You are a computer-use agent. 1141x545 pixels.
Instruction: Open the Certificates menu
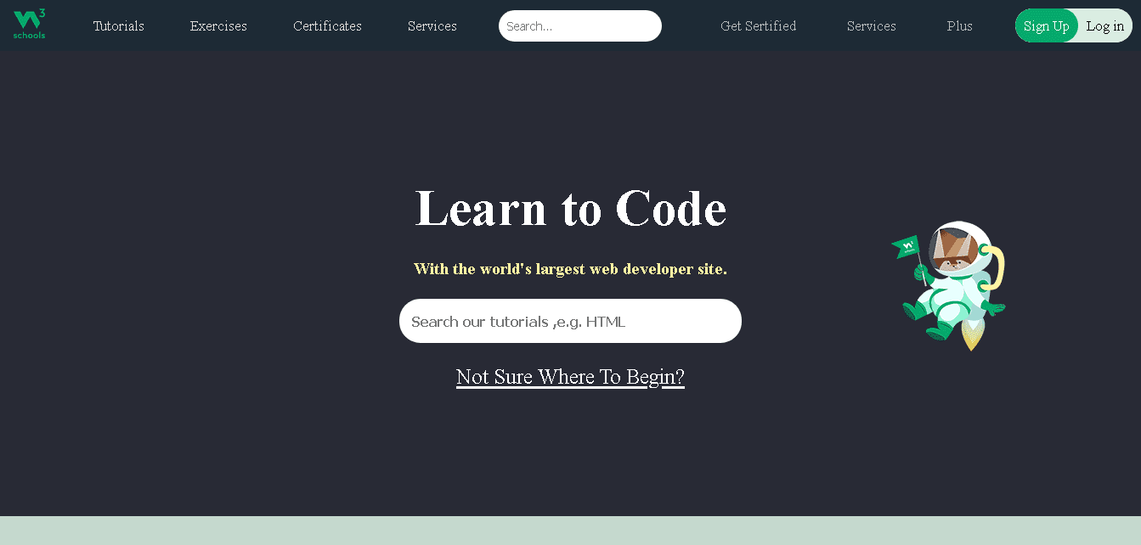coord(327,26)
